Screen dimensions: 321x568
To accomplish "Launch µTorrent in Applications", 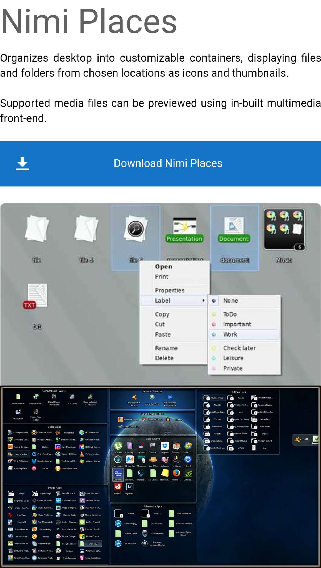I will (x=118, y=447).
